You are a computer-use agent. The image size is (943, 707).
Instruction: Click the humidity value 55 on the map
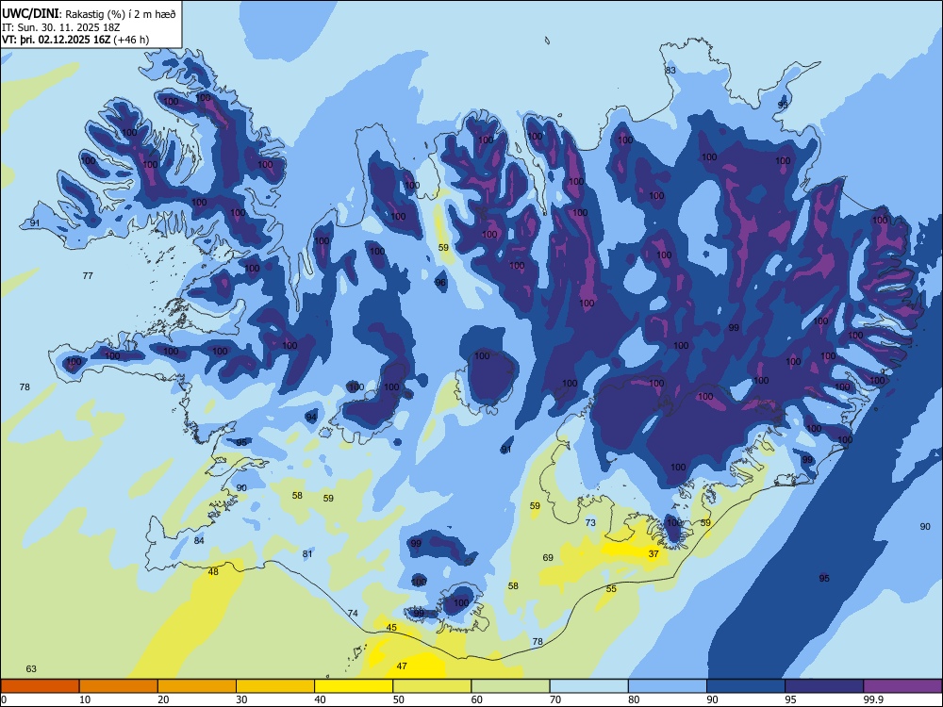(x=611, y=588)
